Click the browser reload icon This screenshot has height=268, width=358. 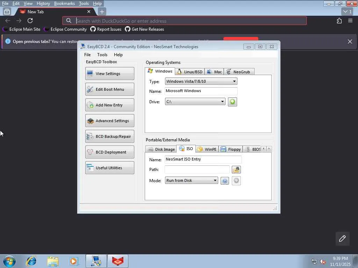30,21
